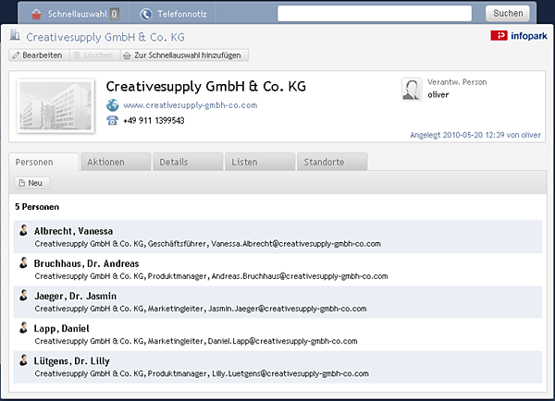Image resolution: width=555 pixels, height=401 pixels.
Task: Click email Daniel.Lapp@creativesupply-gmbh-co.com
Action: pyautogui.click(x=282, y=342)
